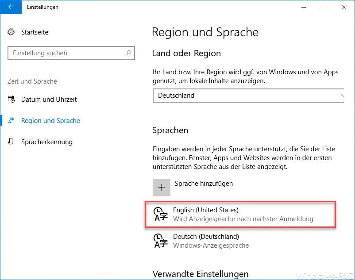Focus the Einstellung suchen search field
Viewport: 355px width, 280px height.
[71, 53]
